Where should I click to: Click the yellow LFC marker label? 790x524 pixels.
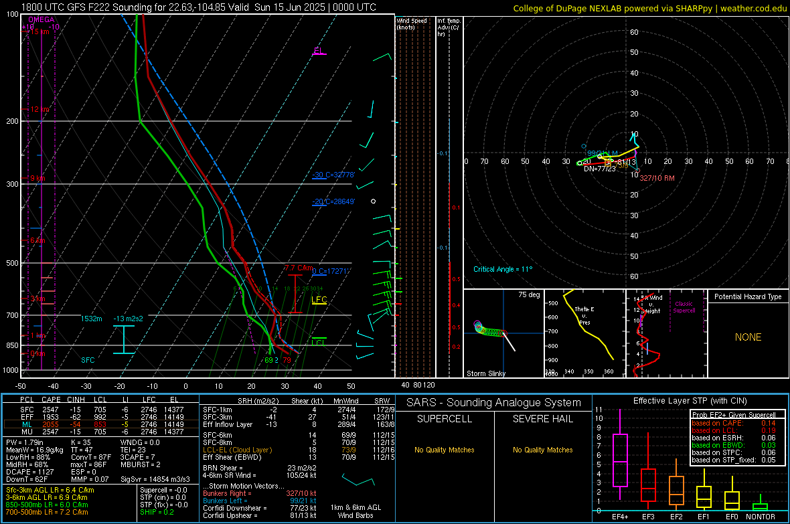coord(319,300)
